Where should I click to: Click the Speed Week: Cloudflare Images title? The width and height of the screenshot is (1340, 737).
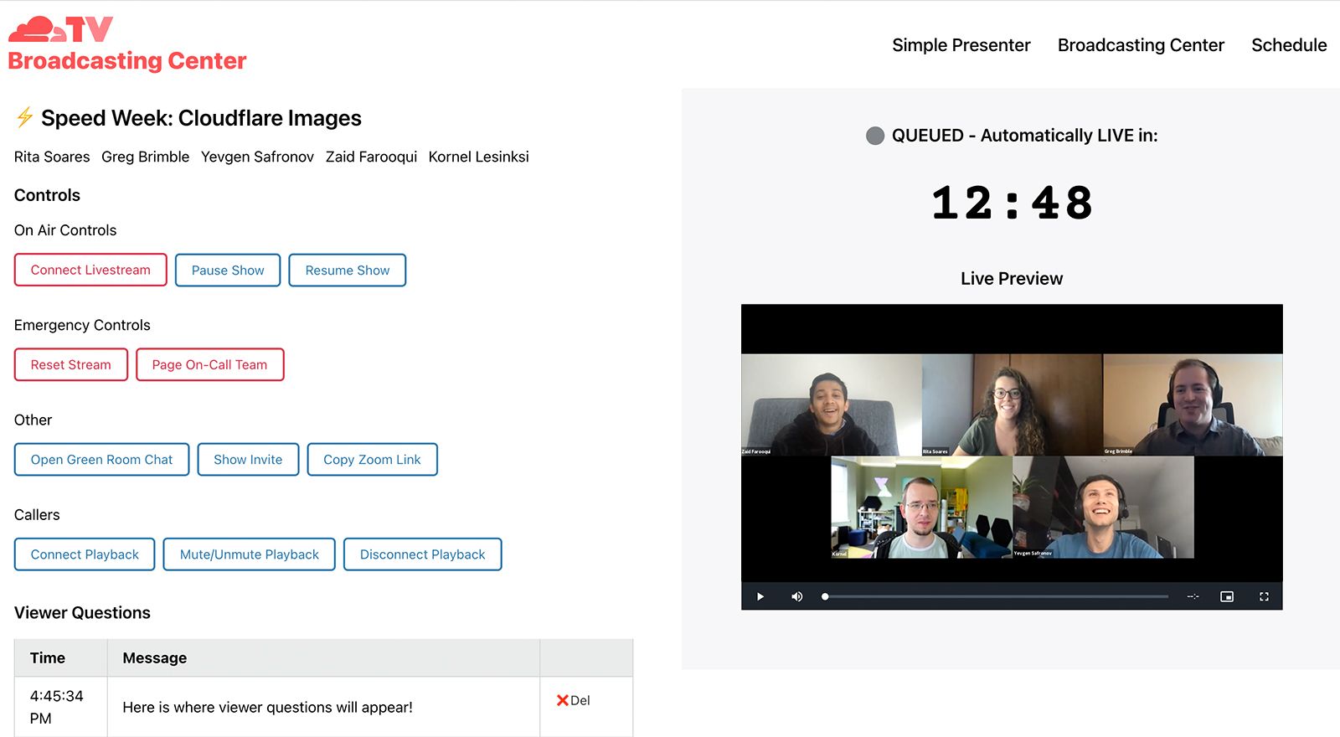click(202, 118)
